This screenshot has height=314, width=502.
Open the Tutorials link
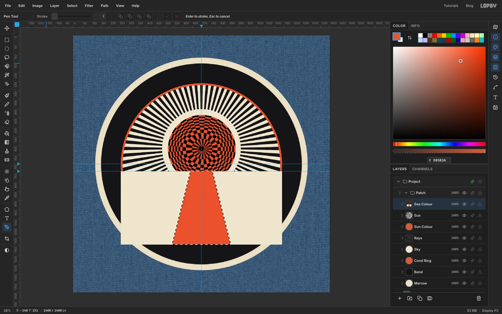tap(451, 6)
